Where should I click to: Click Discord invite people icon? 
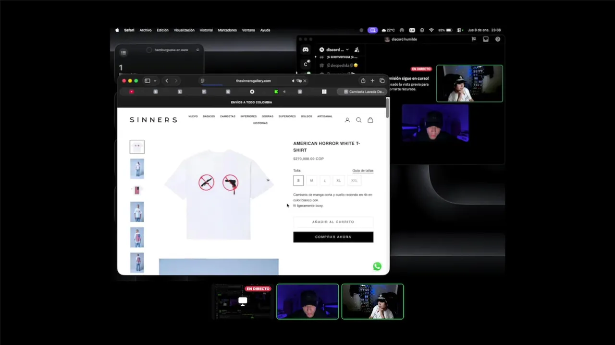pyautogui.click(x=357, y=49)
